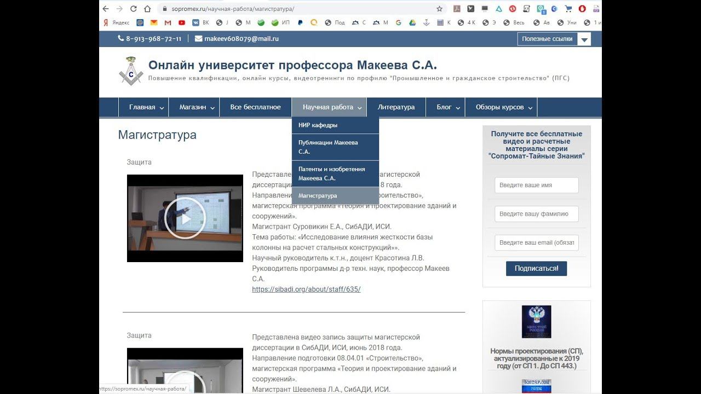Open the 4 К bookmark
The image size is (701, 394).
pyautogui.click(x=467, y=22)
